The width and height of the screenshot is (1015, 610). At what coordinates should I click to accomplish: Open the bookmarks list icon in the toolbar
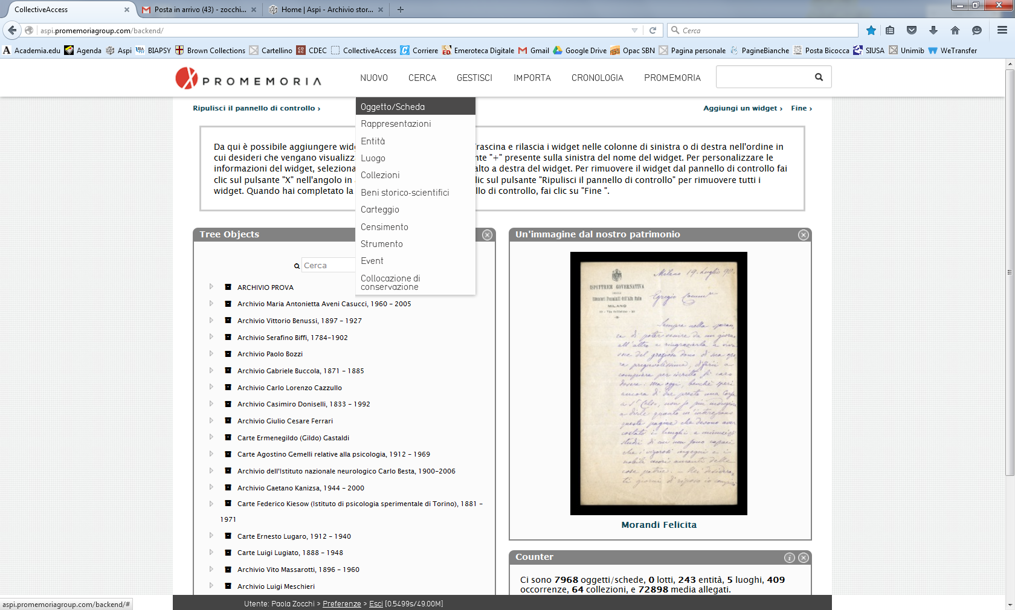890,30
